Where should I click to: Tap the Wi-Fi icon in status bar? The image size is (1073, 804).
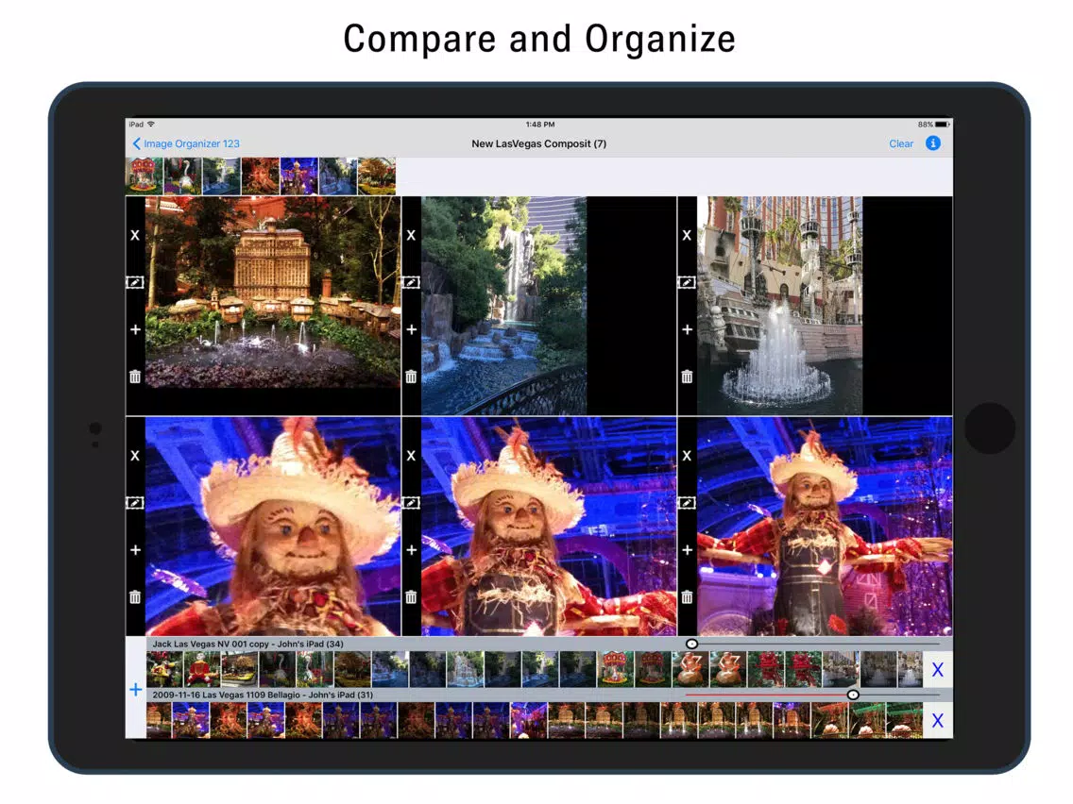pyautogui.click(x=151, y=124)
